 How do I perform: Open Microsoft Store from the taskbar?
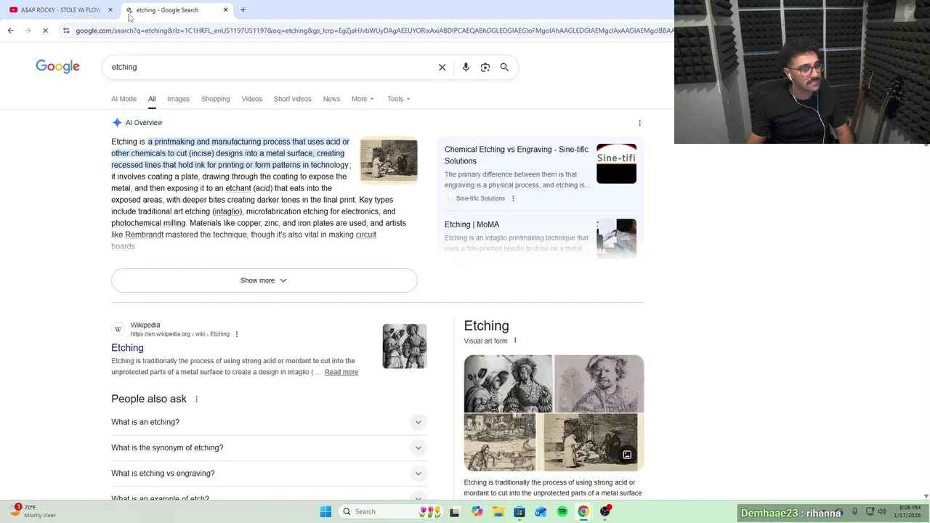coord(519,511)
